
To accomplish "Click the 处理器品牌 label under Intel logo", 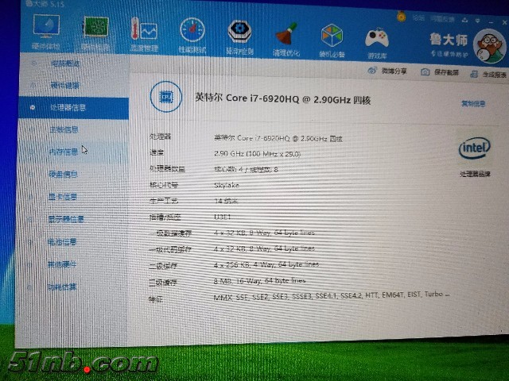I will (x=475, y=174).
